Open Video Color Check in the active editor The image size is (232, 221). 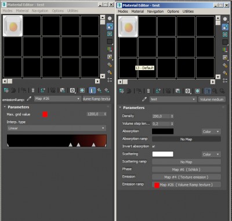click(225, 50)
